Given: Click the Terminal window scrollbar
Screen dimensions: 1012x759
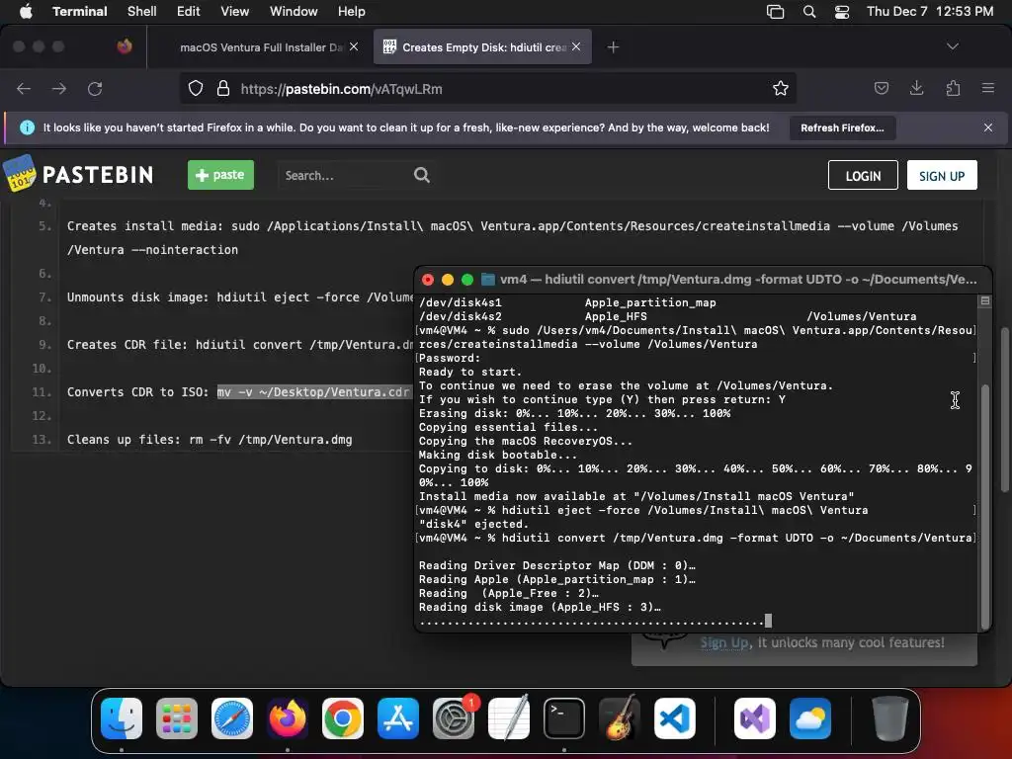Looking at the screenshot, I should [985, 506].
